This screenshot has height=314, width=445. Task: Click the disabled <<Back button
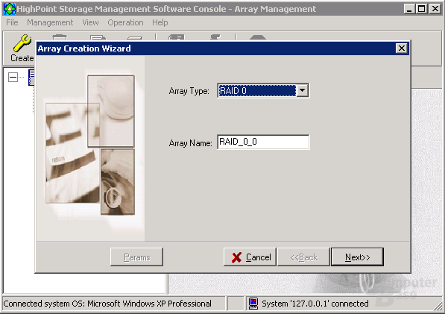pyautogui.click(x=303, y=257)
